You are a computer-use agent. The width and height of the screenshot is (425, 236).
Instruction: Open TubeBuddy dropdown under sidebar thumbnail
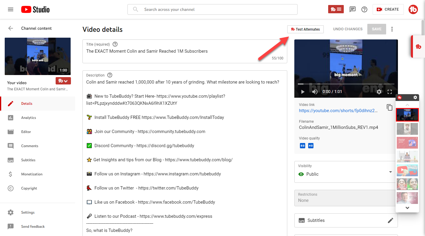[x=63, y=81]
